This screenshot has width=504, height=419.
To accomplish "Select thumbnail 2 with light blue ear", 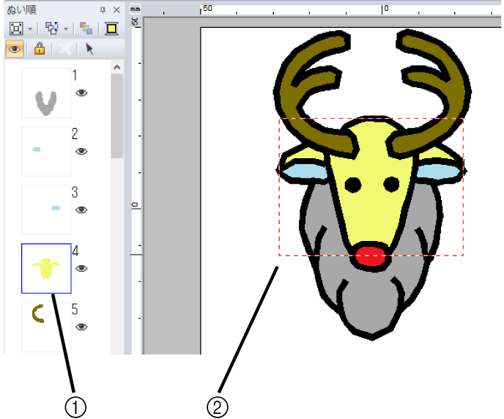I will tap(46, 152).
